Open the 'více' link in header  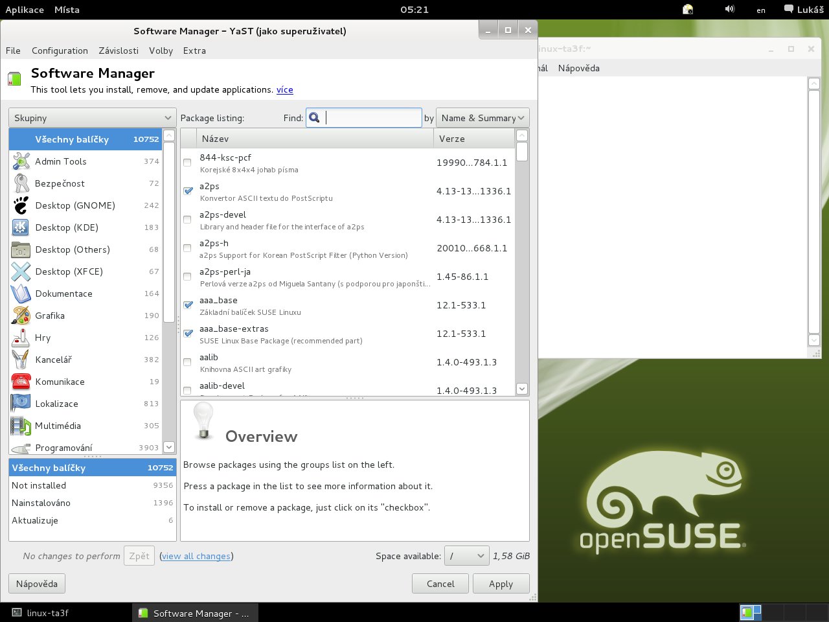point(285,89)
